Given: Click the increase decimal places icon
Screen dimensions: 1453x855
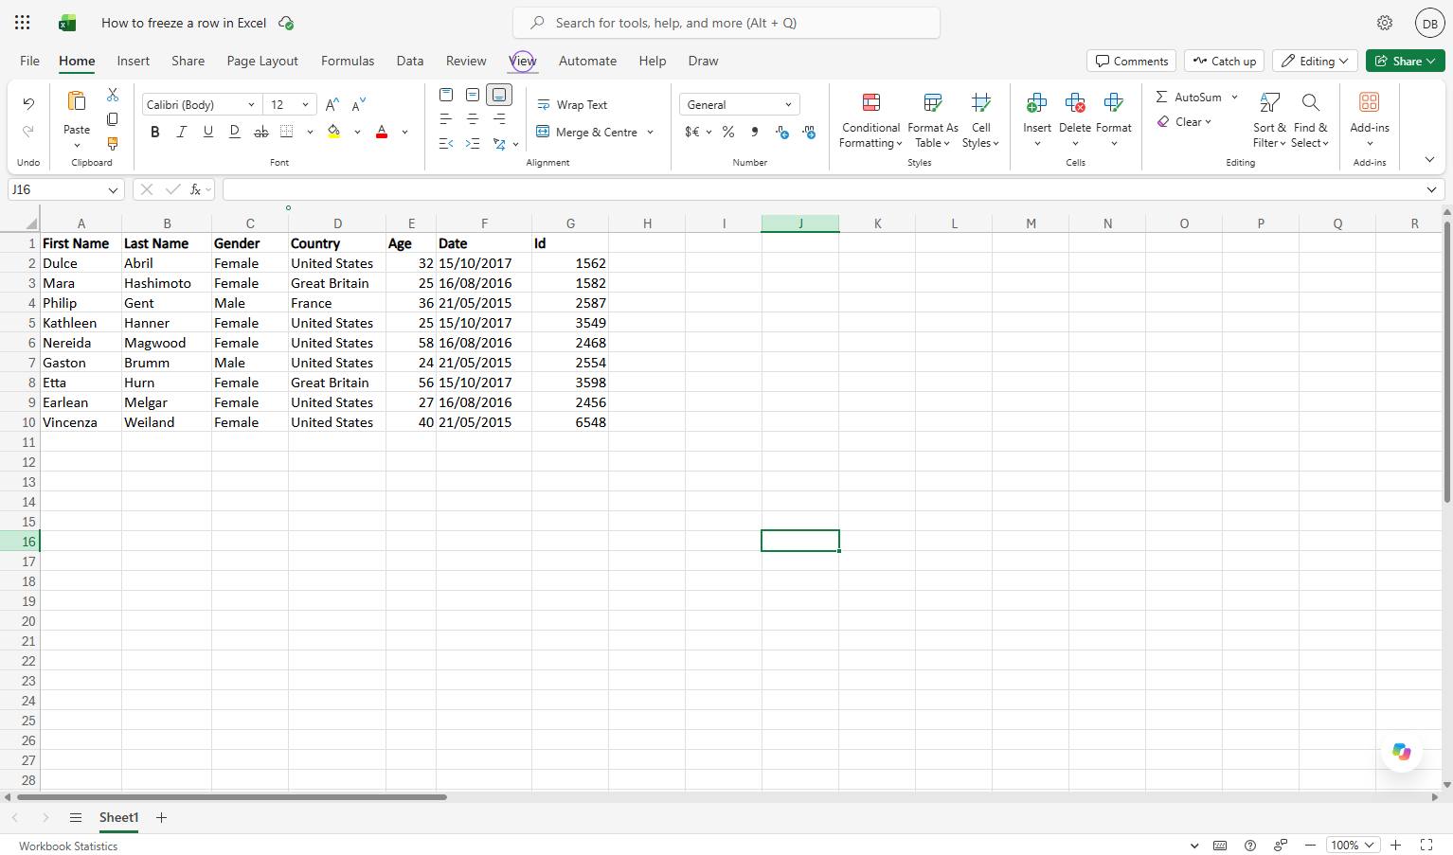Looking at the screenshot, I should (782, 133).
